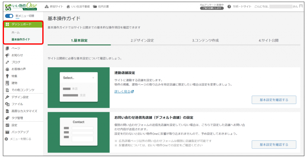Click the Flexアンケート ご協力お願いします badge
307x159 pixels.
[x=212, y=8]
